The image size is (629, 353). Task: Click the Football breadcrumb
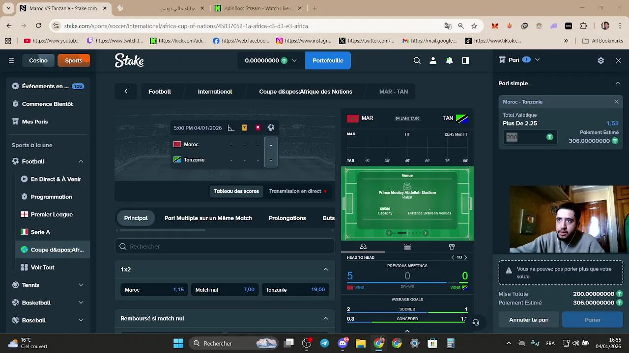coord(160,92)
